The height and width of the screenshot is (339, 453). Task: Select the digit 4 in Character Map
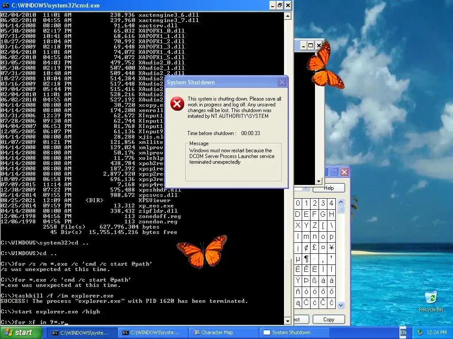coord(331,203)
